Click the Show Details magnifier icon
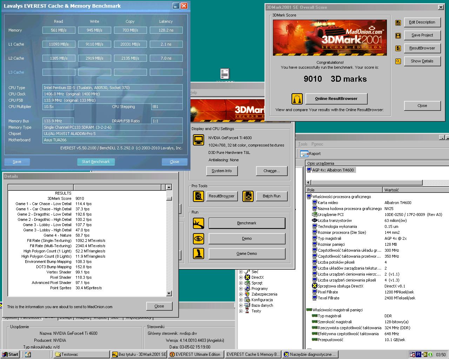 (398, 61)
